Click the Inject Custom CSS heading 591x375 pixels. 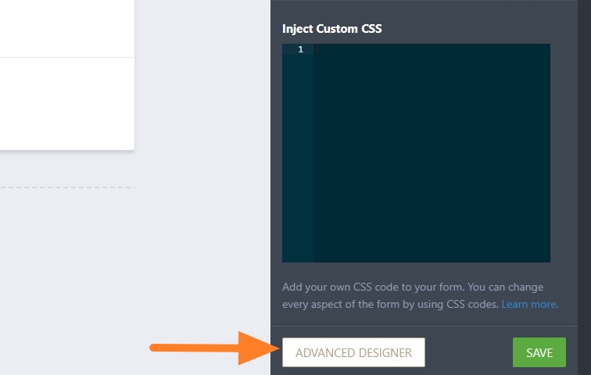click(337, 29)
